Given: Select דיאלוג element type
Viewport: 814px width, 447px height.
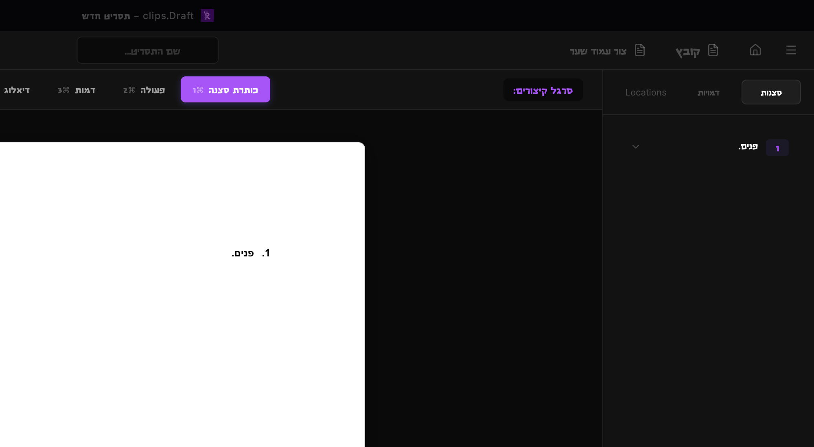Looking at the screenshot, I should (x=17, y=90).
